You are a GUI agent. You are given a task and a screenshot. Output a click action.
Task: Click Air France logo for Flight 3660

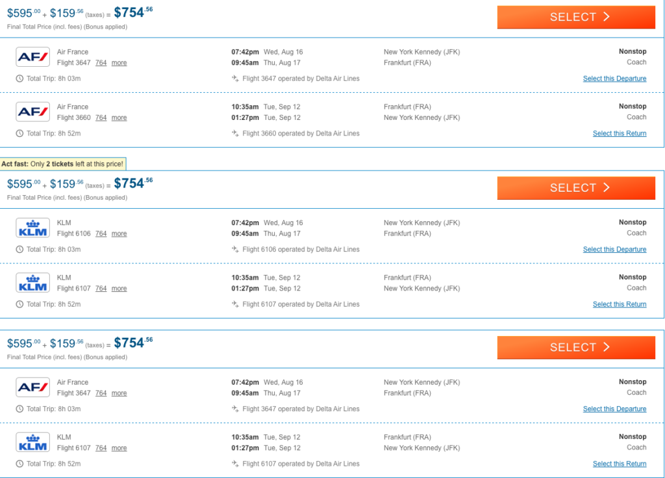(x=32, y=112)
